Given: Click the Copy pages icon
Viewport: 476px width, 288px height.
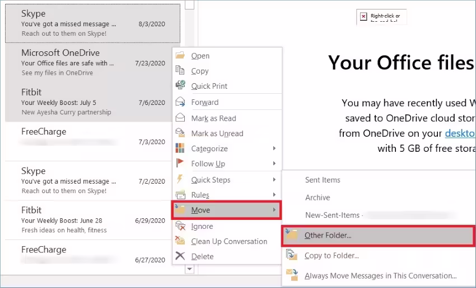Looking at the screenshot, I should pyautogui.click(x=180, y=70).
